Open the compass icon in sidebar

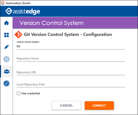coord(6,83)
